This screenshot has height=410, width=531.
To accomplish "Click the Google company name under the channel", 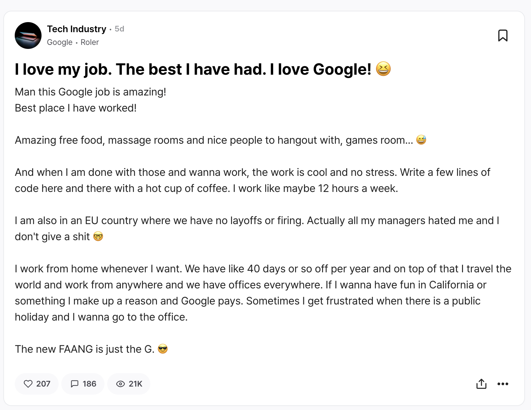I will 60,42.
